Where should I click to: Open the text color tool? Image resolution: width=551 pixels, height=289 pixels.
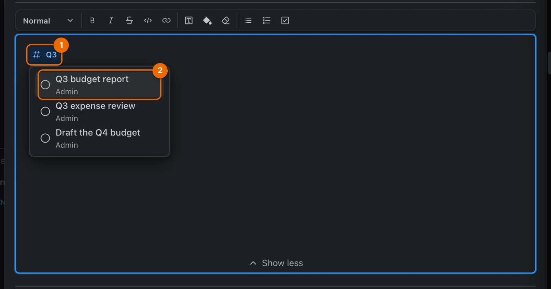[x=189, y=21]
